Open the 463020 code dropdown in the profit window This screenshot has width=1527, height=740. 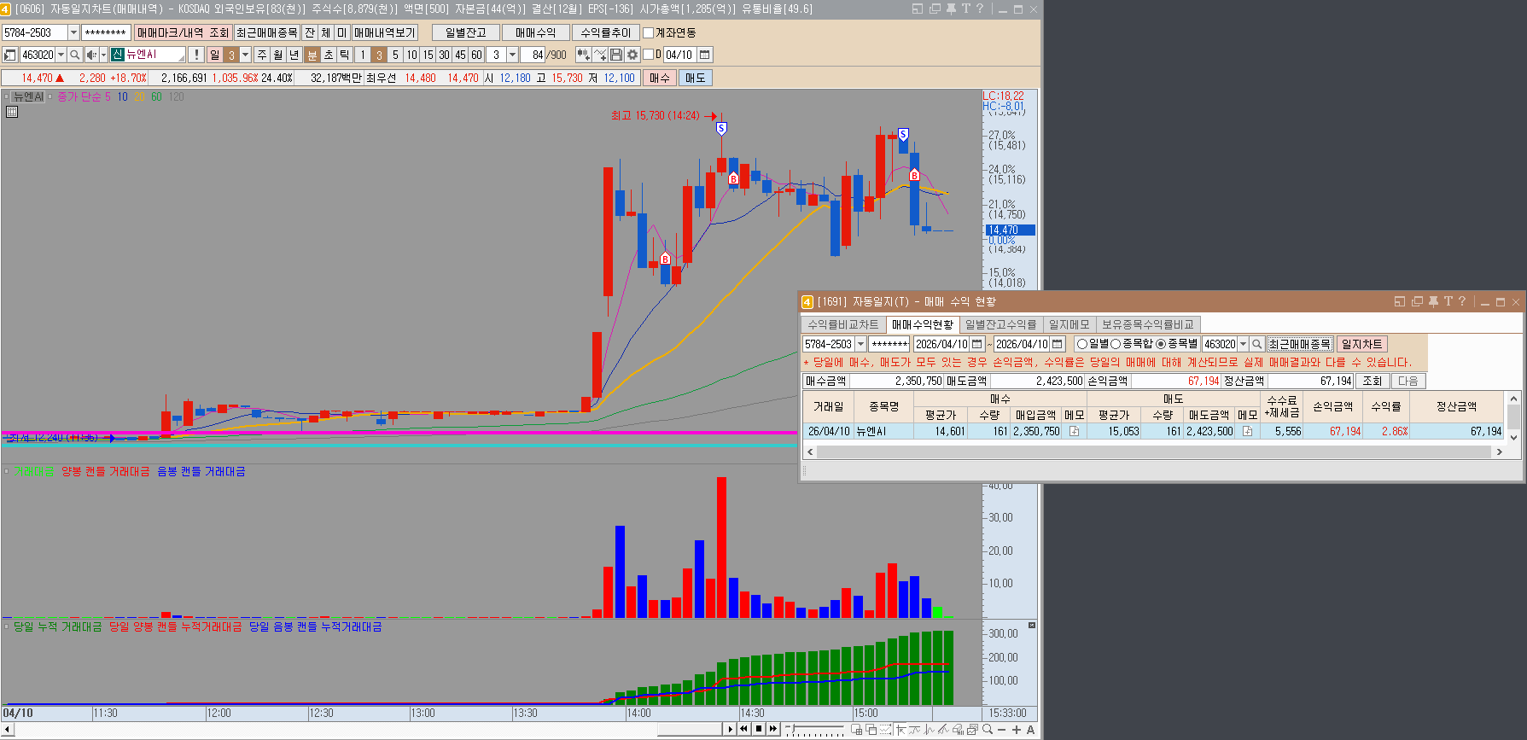pos(1243,344)
